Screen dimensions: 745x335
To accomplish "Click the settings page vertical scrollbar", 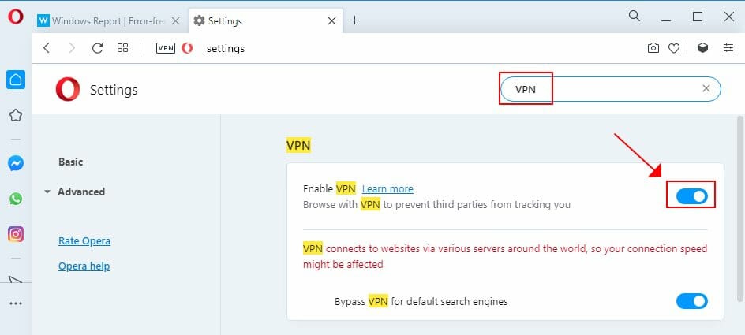I will 739,208.
